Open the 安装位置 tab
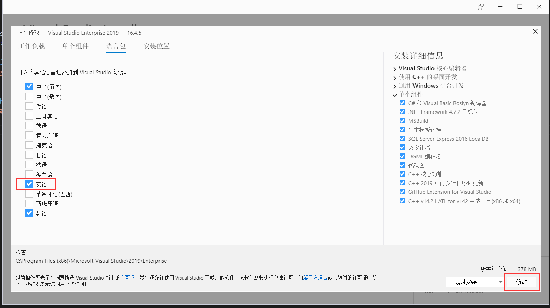 pos(156,46)
